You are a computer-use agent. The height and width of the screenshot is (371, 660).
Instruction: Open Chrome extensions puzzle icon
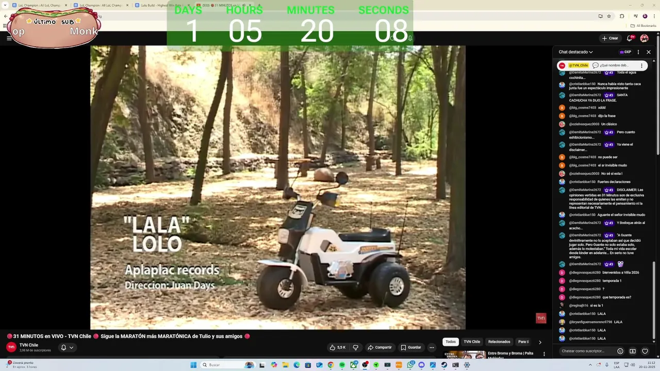point(622,16)
